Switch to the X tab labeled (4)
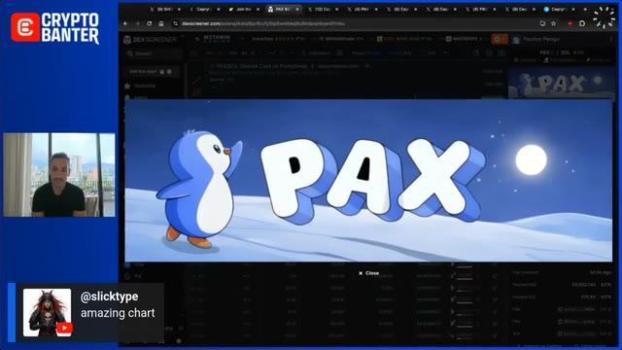 click(x=362, y=9)
